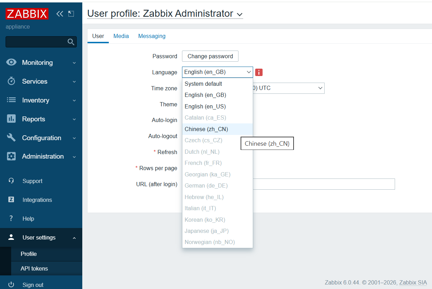
Task: Open the Time zone dropdown
Action: [320, 88]
